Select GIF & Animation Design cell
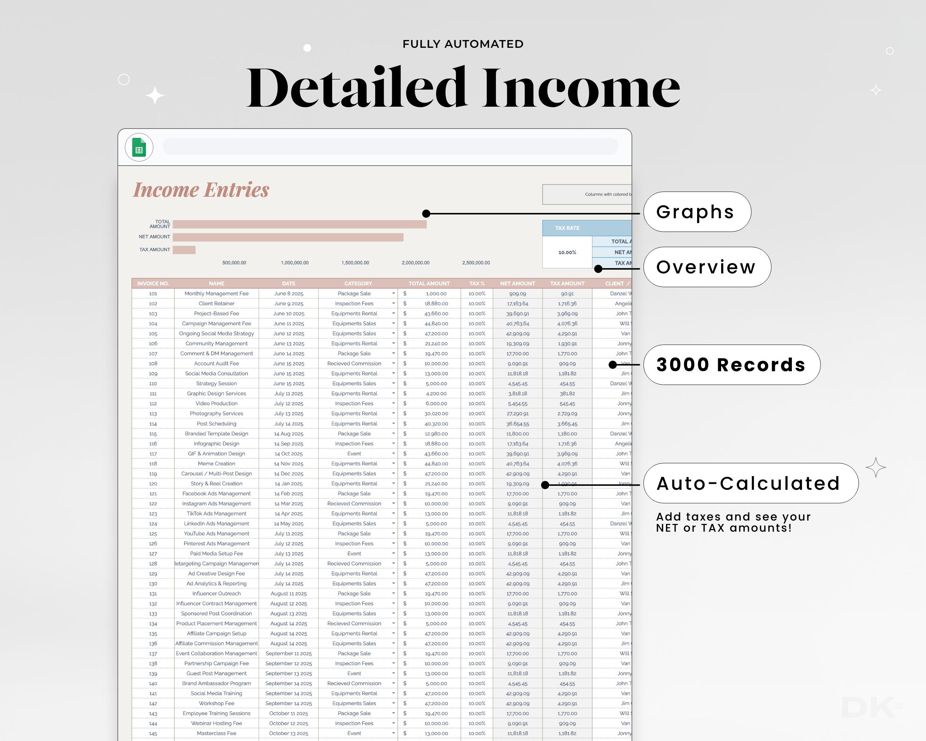The width and height of the screenshot is (926, 741). click(x=216, y=453)
